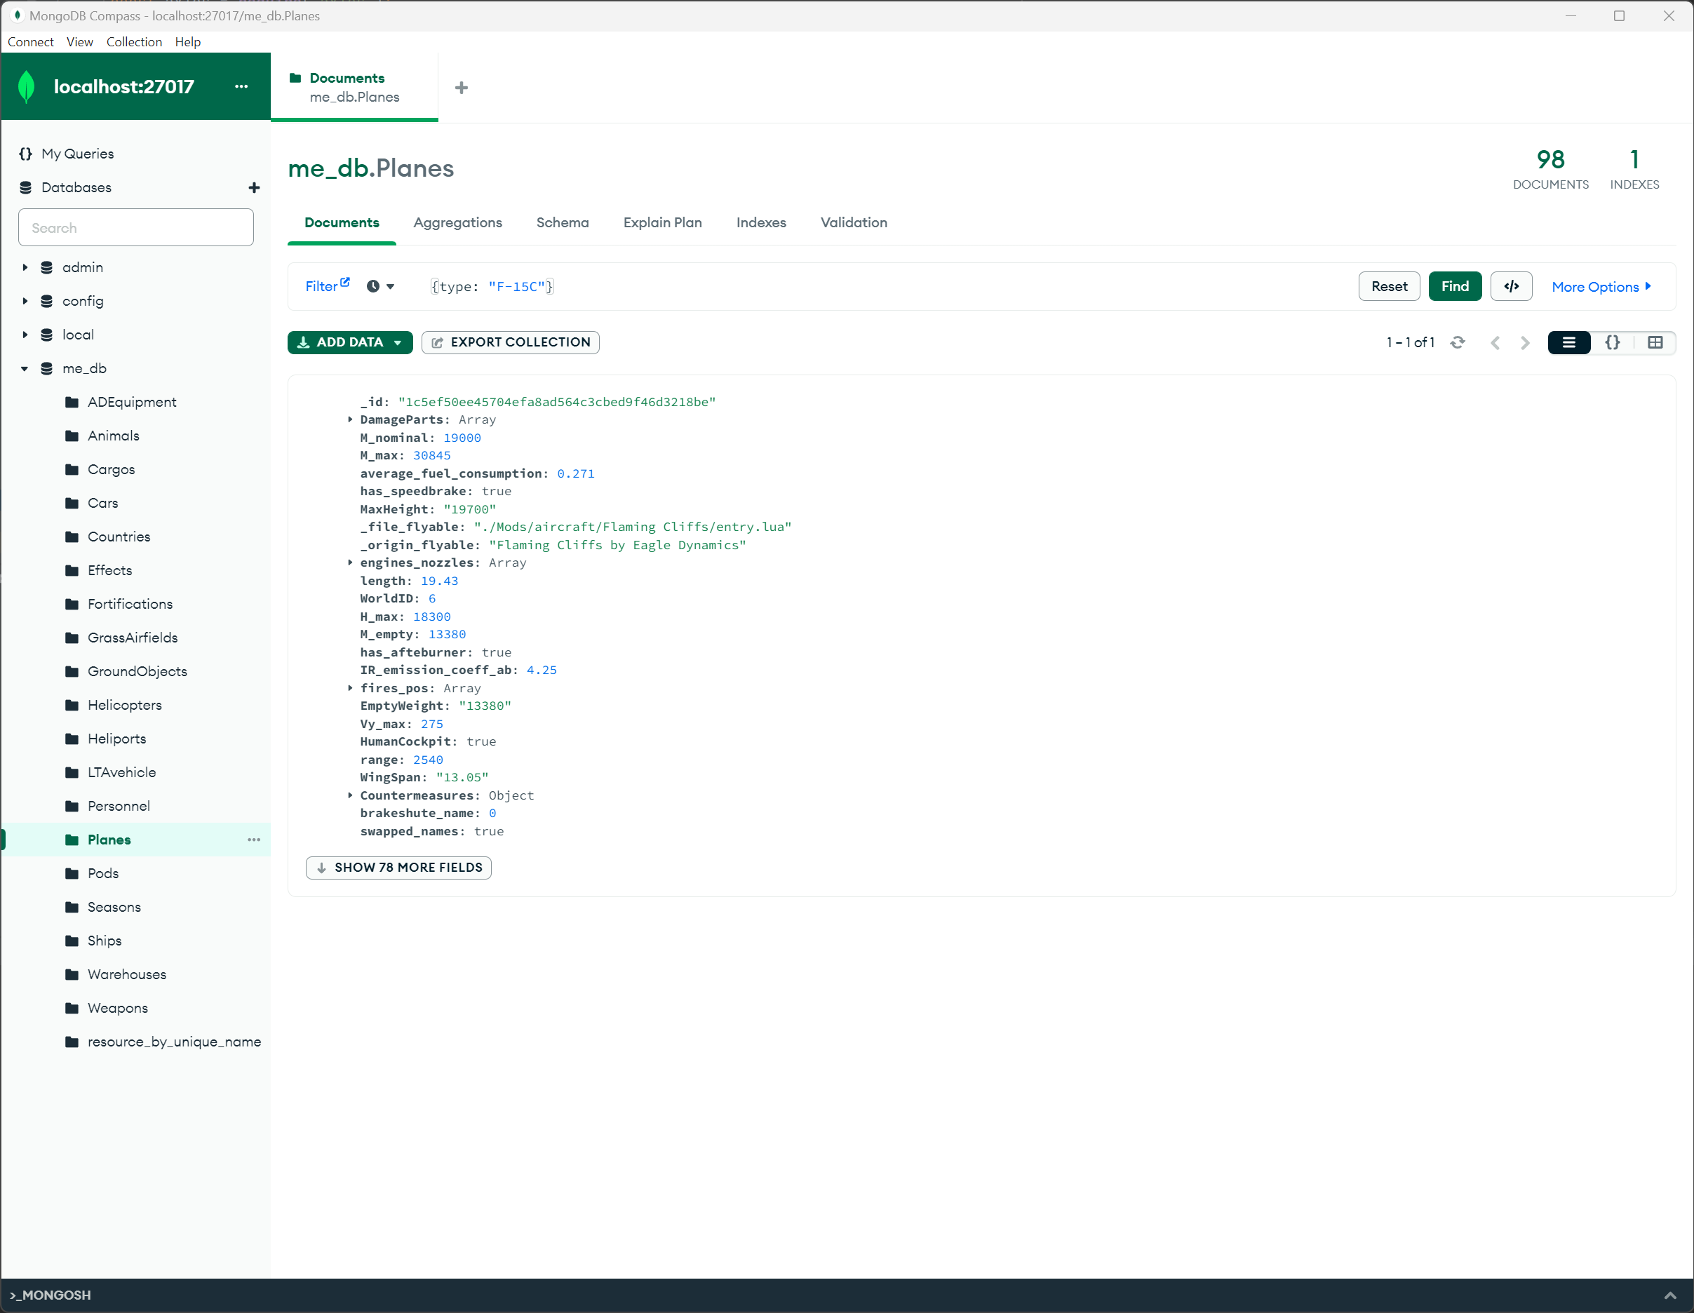Open new tab with plus icon

tap(462, 88)
